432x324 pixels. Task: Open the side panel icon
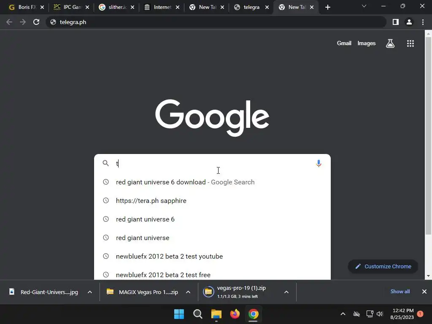(396, 22)
